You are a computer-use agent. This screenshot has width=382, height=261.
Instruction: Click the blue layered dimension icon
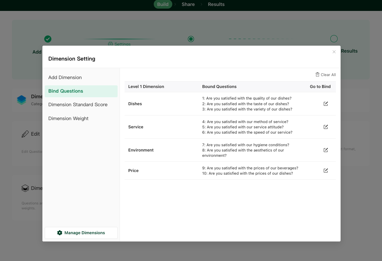click(22, 100)
